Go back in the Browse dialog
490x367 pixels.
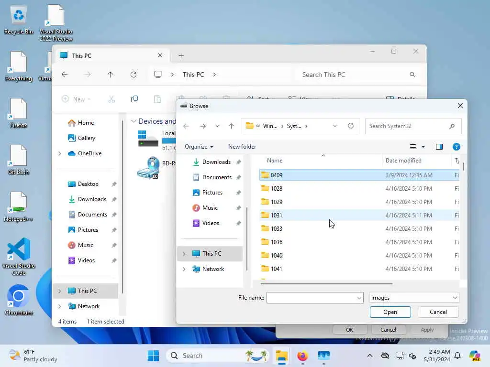click(x=186, y=126)
